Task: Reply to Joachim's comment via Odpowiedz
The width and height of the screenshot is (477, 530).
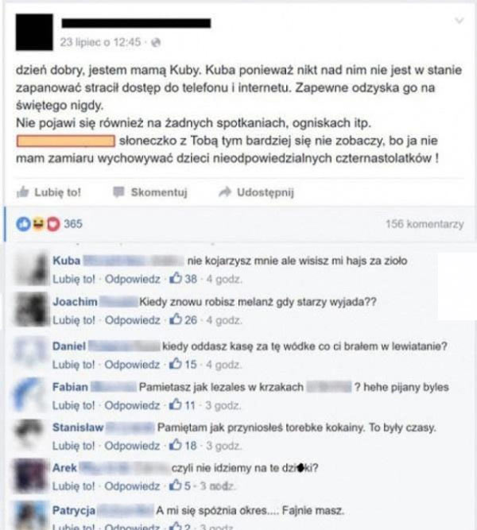Action: 132,319
